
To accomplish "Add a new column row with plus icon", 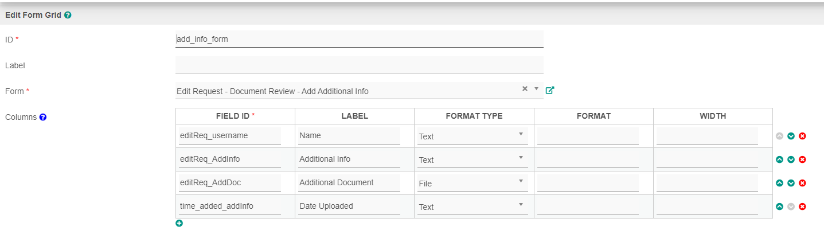I will pyautogui.click(x=179, y=223).
